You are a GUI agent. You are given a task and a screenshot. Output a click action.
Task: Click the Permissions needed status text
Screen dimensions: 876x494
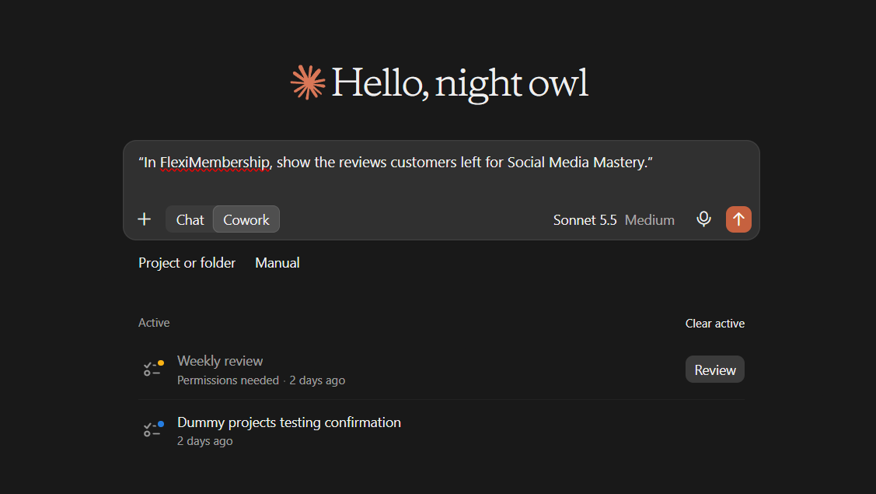[x=228, y=380]
